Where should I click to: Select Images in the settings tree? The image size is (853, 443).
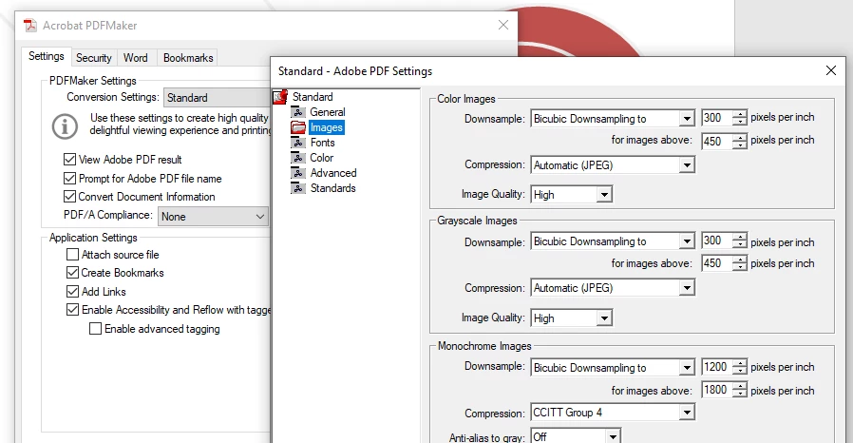pyautogui.click(x=326, y=127)
